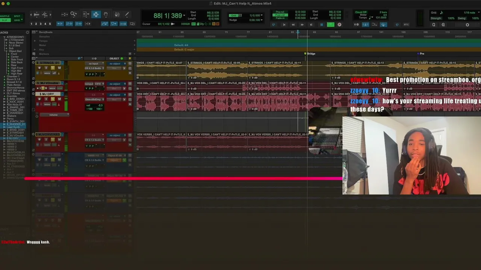Toggle Link Timeline and Edit Selection
Image resolution: width=481 pixels, height=270 pixels.
(x=70, y=24)
